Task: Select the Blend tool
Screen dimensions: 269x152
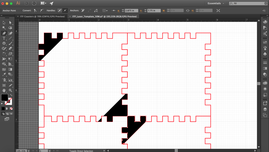Action: pos(10,75)
